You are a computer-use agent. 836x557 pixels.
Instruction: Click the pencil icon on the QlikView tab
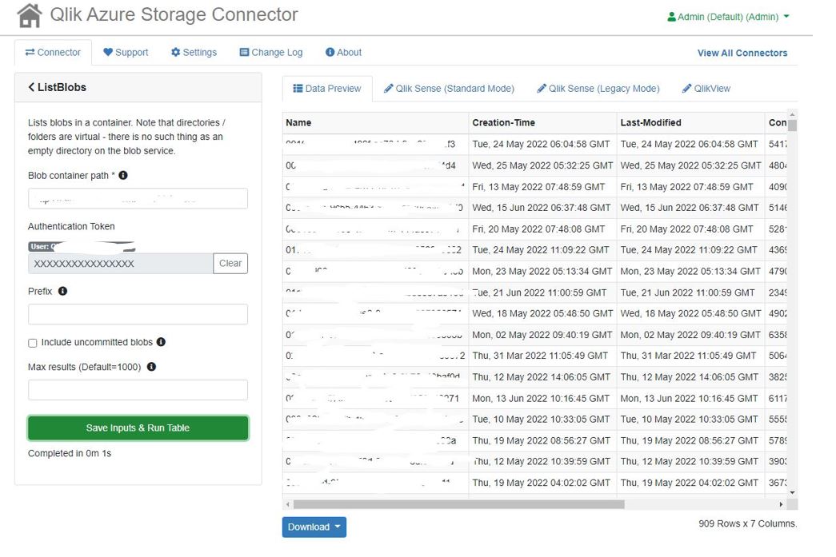coord(688,88)
